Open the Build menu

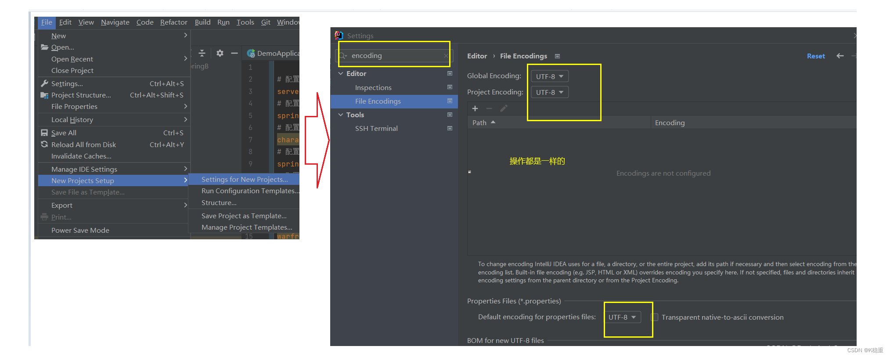coord(202,22)
